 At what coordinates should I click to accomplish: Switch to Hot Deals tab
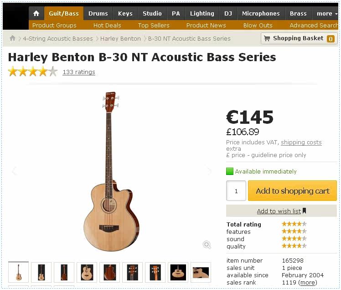[107, 25]
